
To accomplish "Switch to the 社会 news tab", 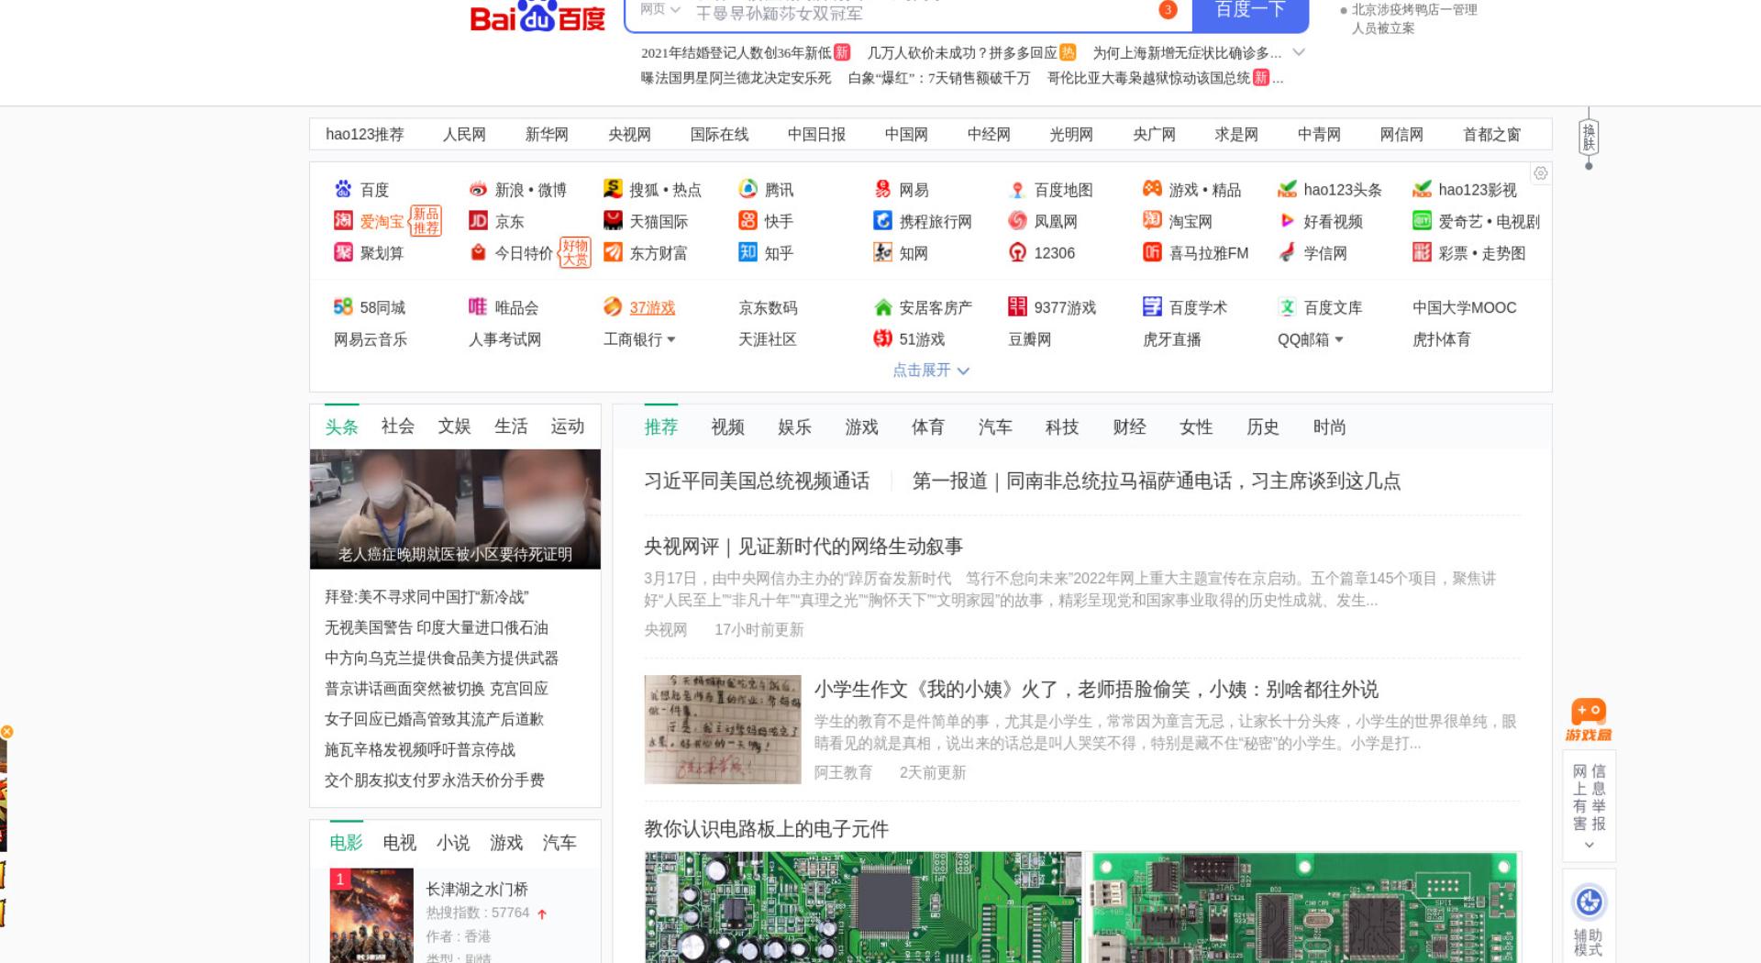I will pyautogui.click(x=398, y=426).
